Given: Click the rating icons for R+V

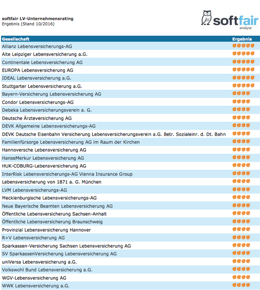Looking at the screenshot, I should [x=241, y=237].
